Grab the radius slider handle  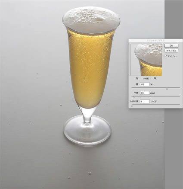[133, 97]
